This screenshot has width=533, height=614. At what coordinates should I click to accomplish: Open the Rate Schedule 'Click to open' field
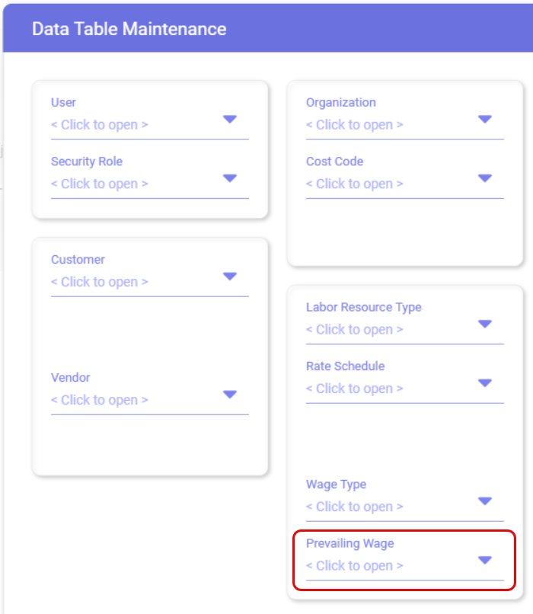tap(354, 389)
